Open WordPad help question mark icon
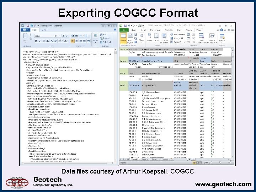This screenshot has height=192, width=256. click(x=115, y=30)
